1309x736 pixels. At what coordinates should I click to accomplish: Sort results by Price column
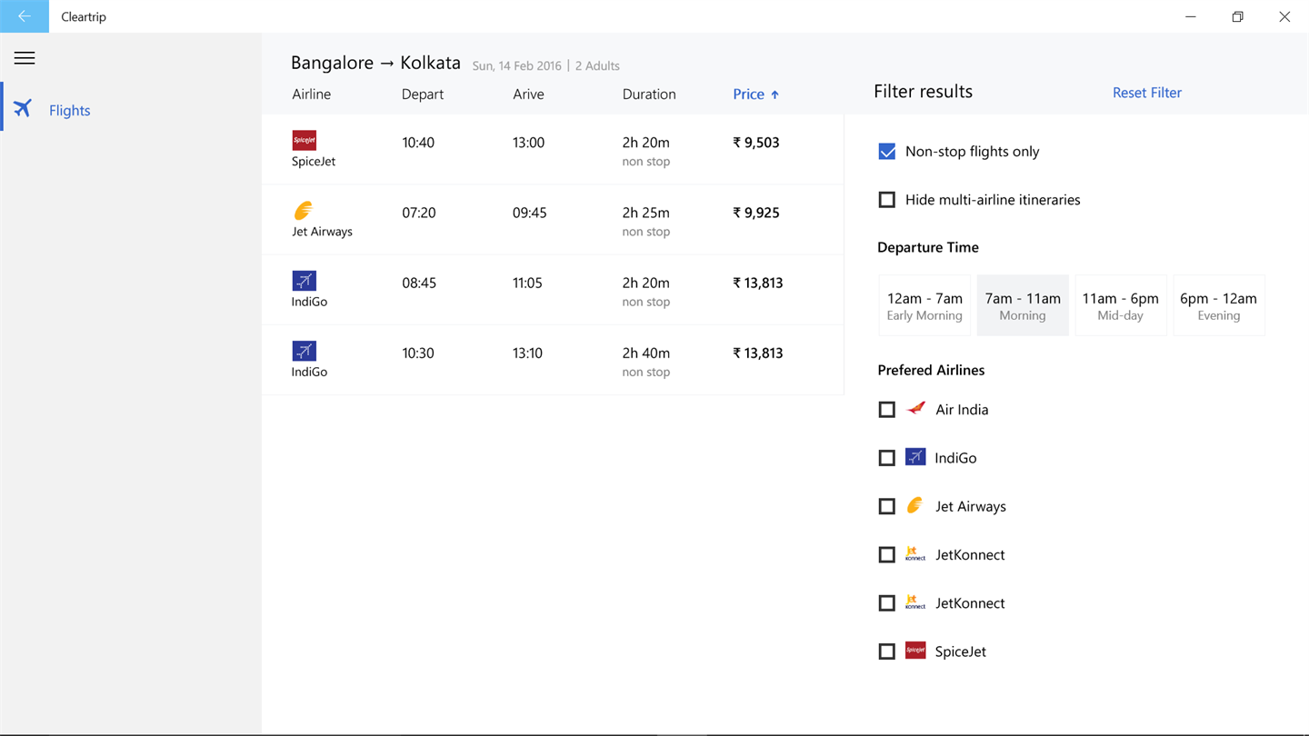click(755, 94)
